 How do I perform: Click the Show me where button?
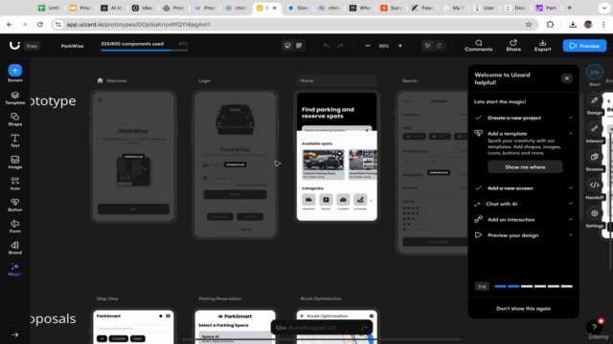click(x=525, y=167)
